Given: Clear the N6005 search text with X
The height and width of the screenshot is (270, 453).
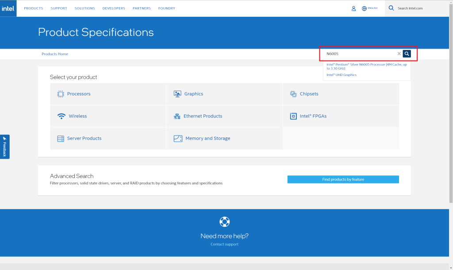Looking at the screenshot, I should [x=399, y=54].
